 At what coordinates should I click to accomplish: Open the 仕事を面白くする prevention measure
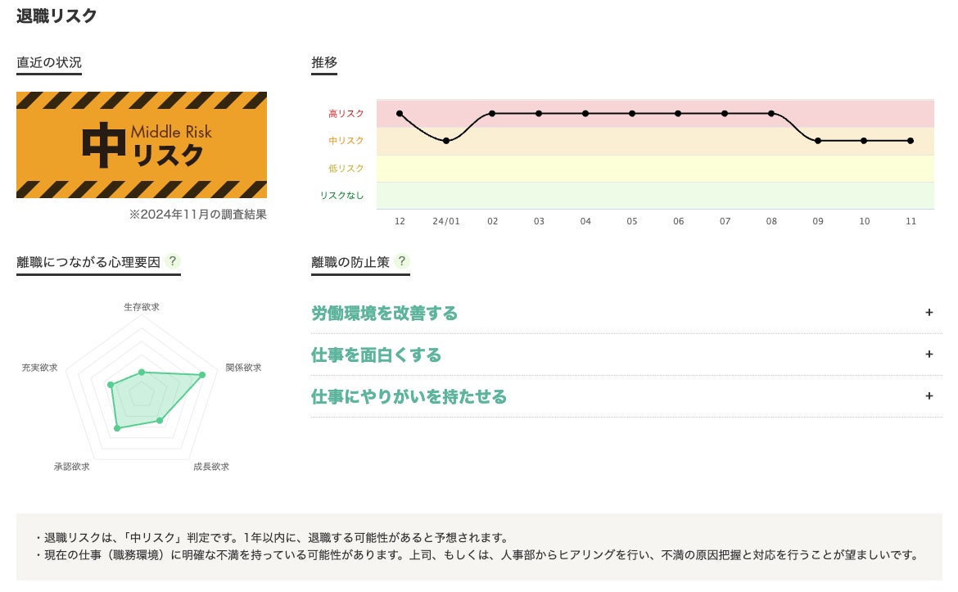(x=376, y=355)
